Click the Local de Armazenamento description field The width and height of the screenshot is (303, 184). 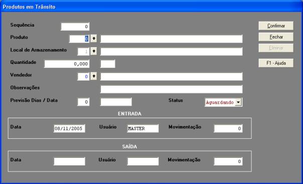tap(172, 51)
